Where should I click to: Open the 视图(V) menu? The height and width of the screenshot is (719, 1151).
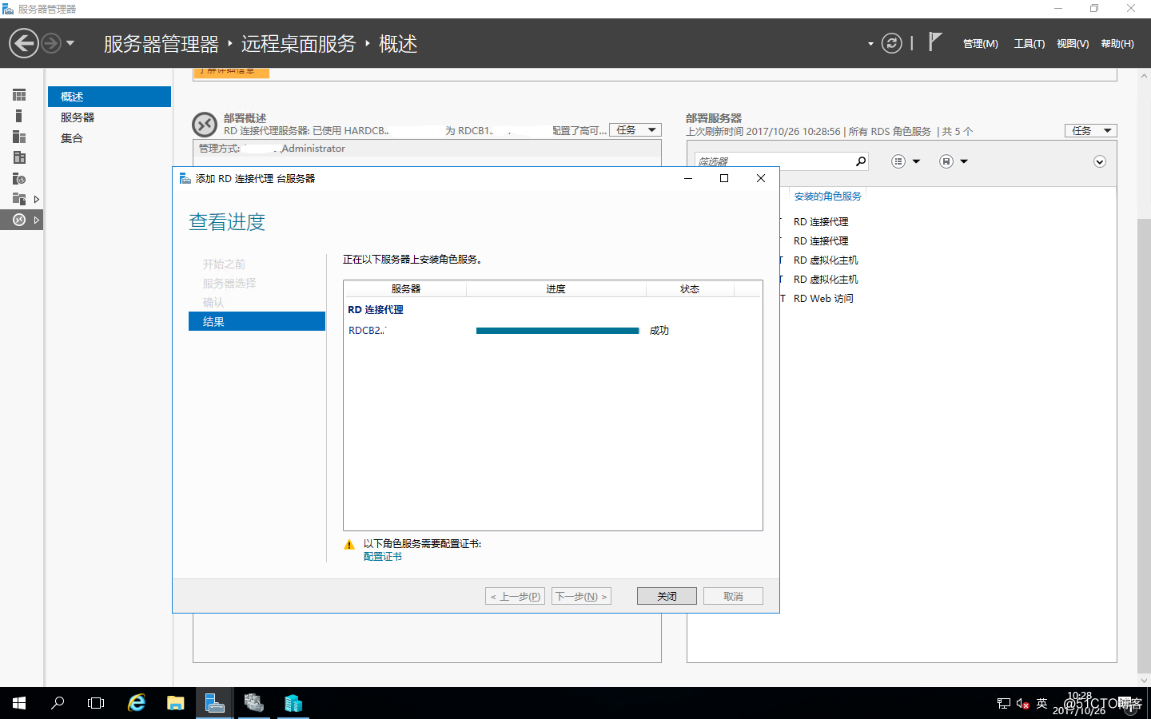click(1073, 44)
